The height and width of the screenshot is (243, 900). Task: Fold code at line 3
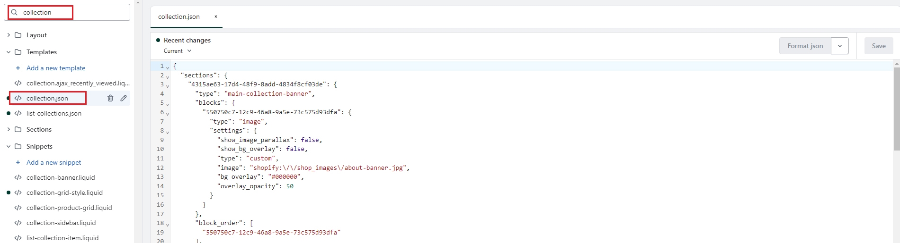pyautogui.click(x=168, y=86)
